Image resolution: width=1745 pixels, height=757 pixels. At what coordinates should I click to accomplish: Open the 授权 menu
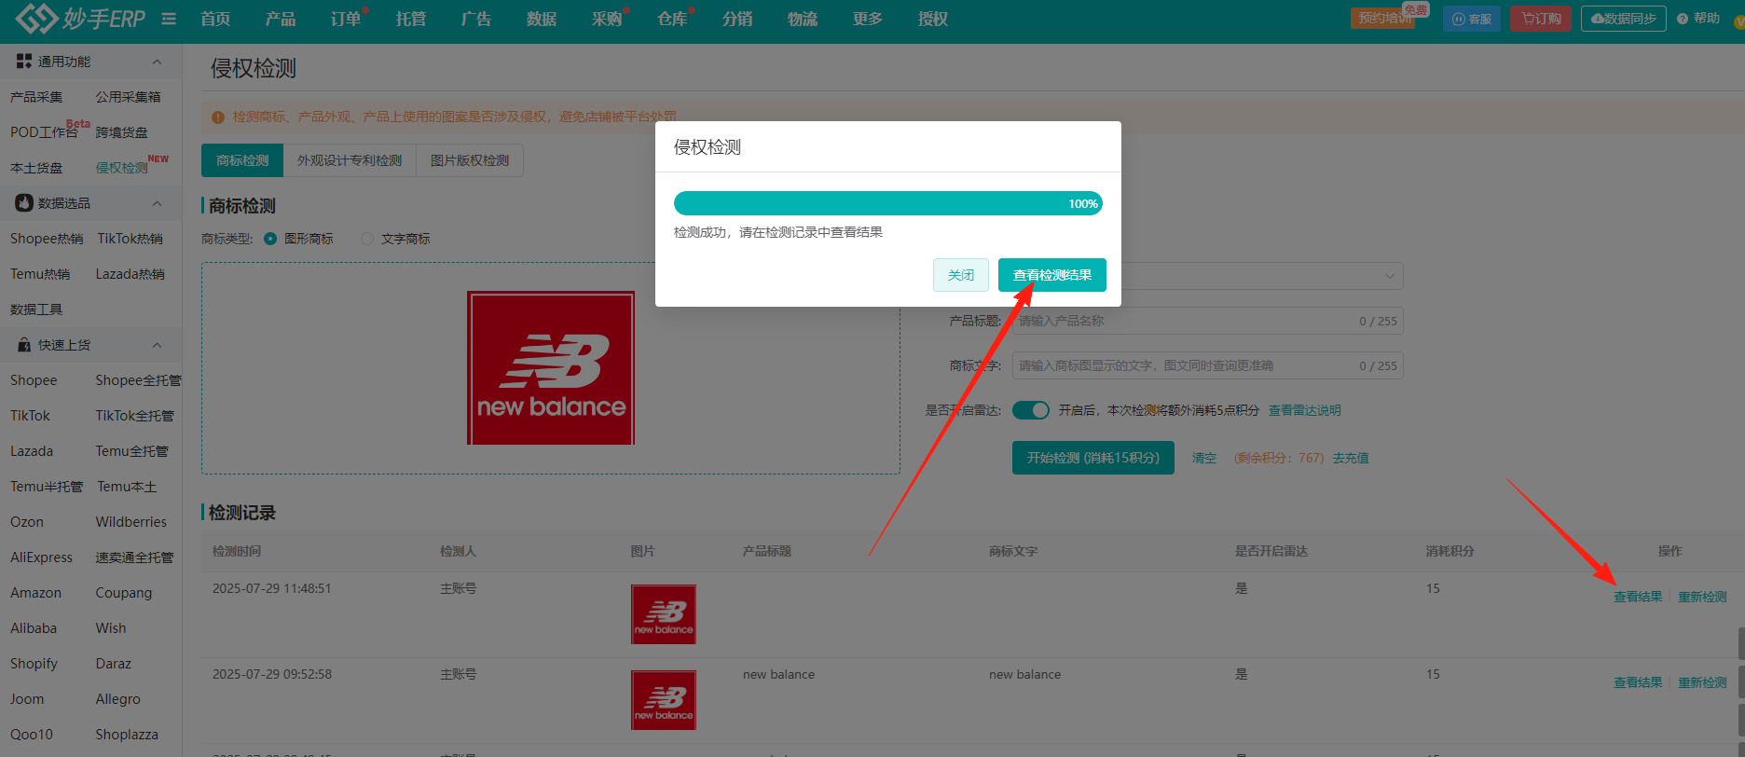click(933, 19)
